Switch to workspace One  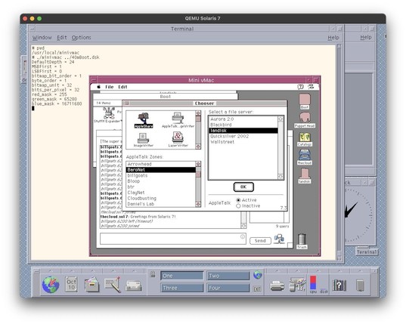click(181, 276)
